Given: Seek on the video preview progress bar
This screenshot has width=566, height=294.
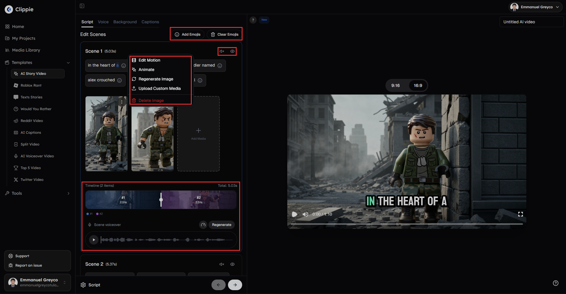Looking at the screenshot, I should click(407, 224).
